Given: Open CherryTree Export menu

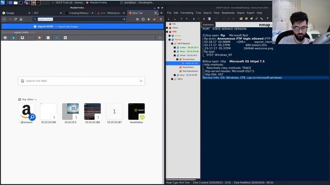Looking at the screenshot, I should pos(251,13).
